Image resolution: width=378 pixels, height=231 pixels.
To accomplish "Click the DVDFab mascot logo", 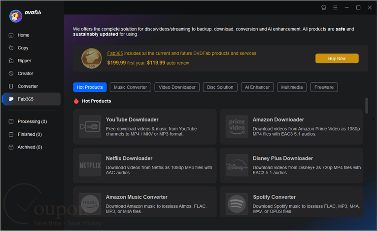I will 16,16.
